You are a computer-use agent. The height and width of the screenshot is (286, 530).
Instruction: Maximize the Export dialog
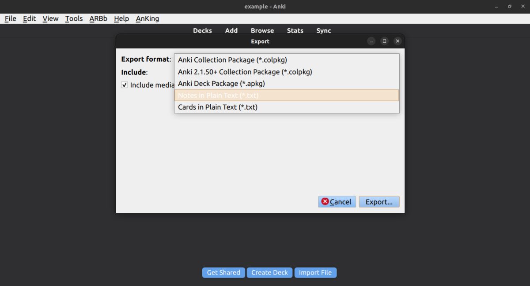[x=384, y=41]
